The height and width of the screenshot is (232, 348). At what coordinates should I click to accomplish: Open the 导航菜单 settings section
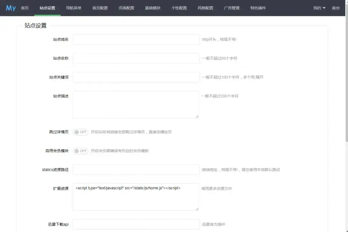[x=74, y=8]
